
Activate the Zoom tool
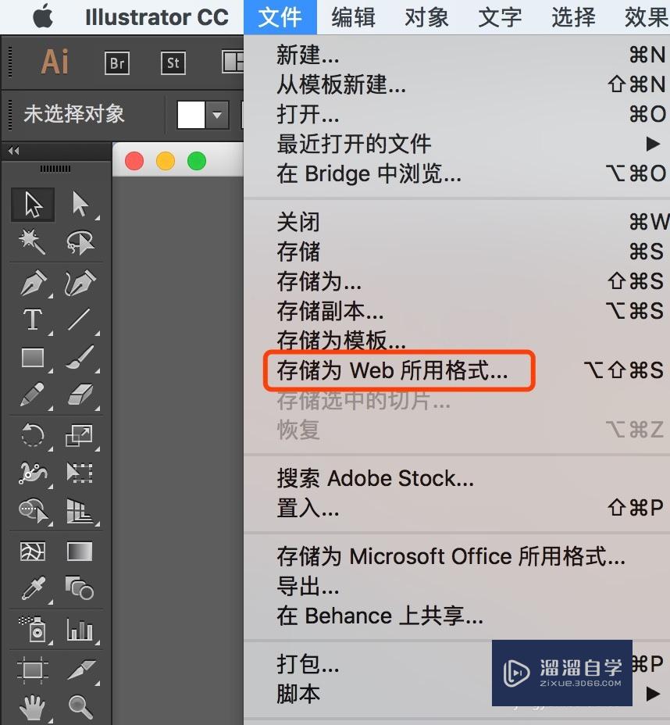(x=80, y=705)
